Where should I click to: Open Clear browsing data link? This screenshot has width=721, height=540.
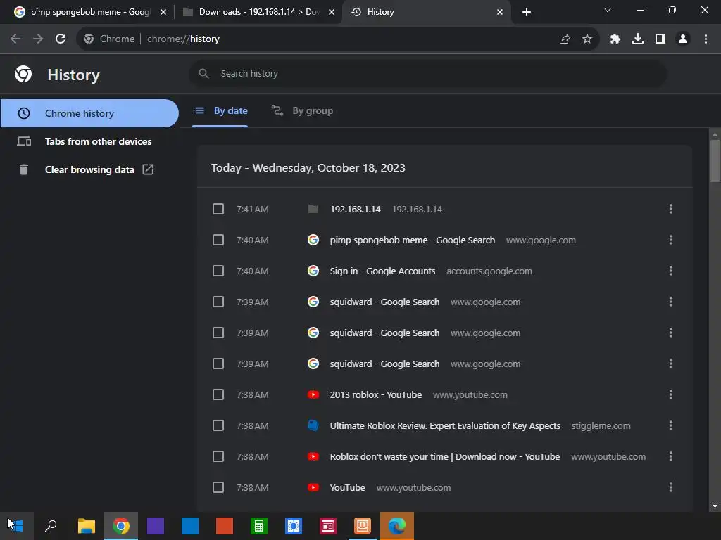[89, 169]
